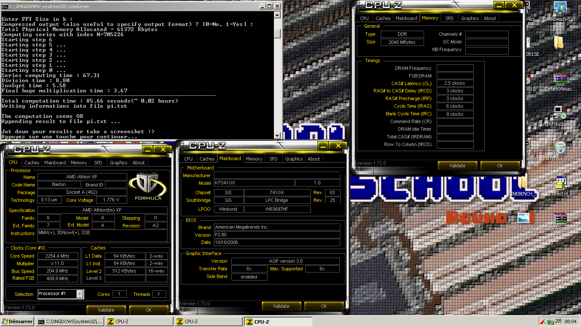Launch the cpufsb2218(1) desktop icon

pos(560,112)
